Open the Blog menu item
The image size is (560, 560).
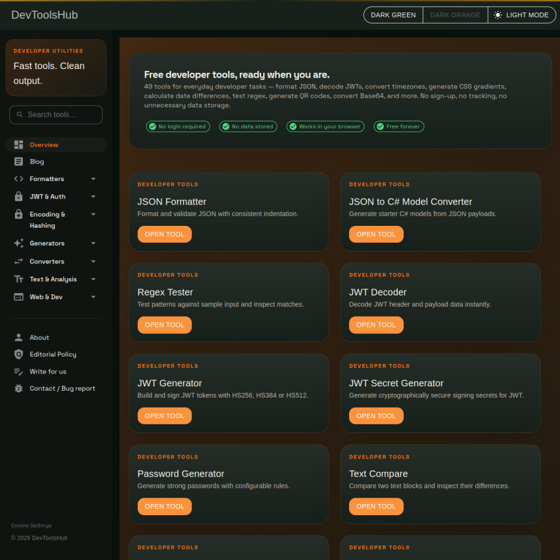[56, 161]
